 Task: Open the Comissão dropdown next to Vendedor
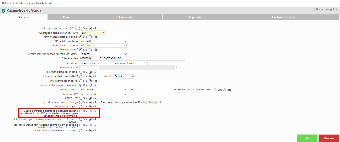[x=137, y=63]
